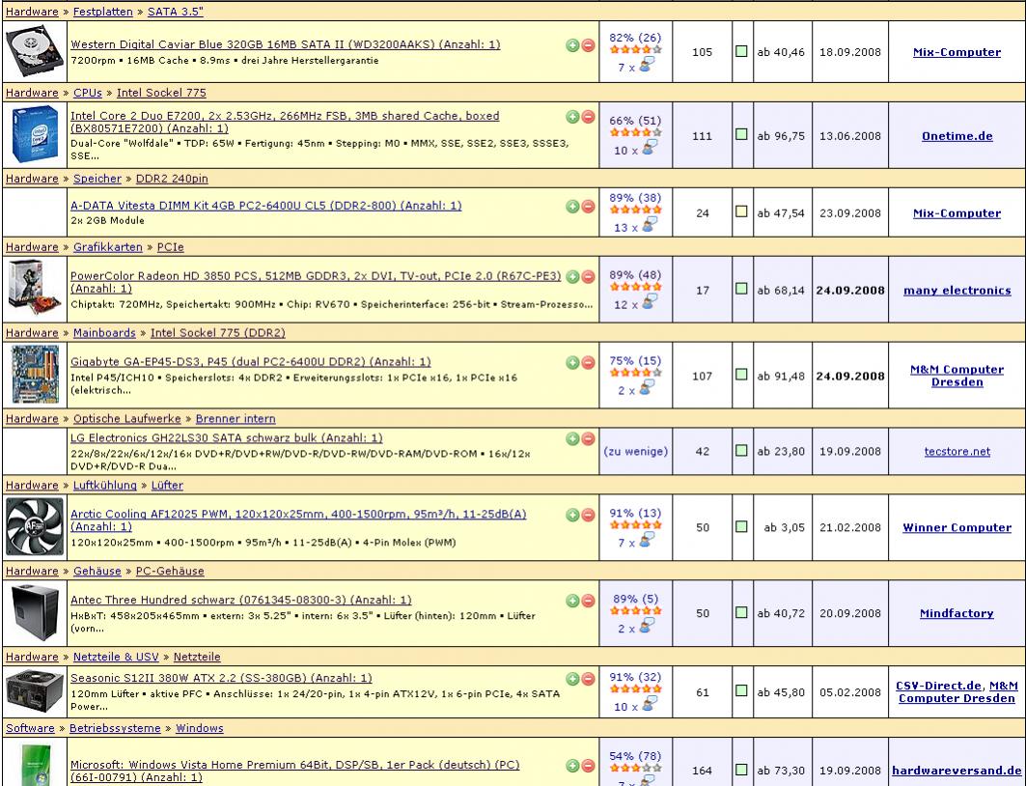Screen dimensions: 1026x786
Task: Tick checkbox in Intel Core 2 Duo row
Action: pos(741,134)
